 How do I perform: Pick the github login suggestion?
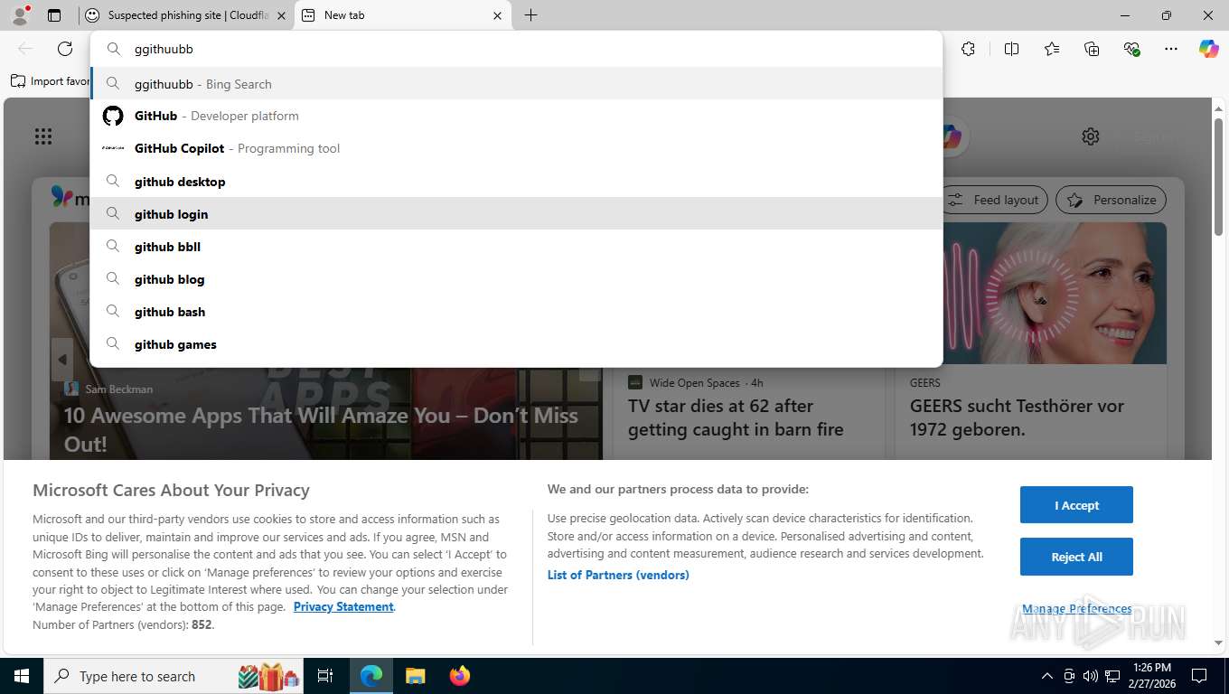tap(516, 214)
